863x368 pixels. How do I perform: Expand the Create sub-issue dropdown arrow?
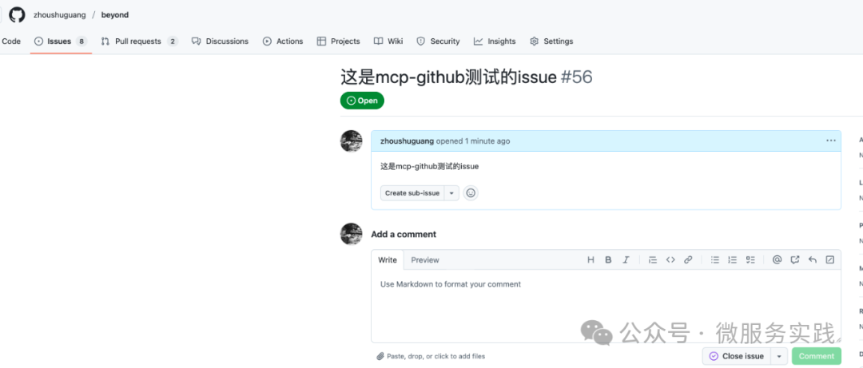pos(451,193)
